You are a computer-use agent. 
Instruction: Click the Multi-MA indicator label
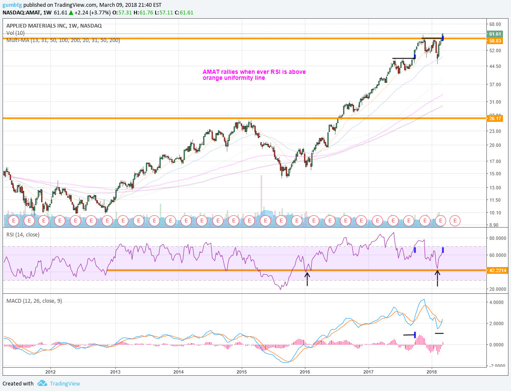(63, 40)
